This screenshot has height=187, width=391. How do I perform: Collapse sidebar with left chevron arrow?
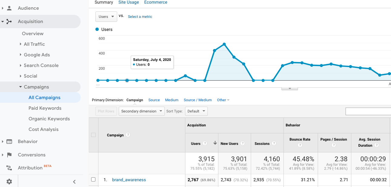[x=74, y=182]
